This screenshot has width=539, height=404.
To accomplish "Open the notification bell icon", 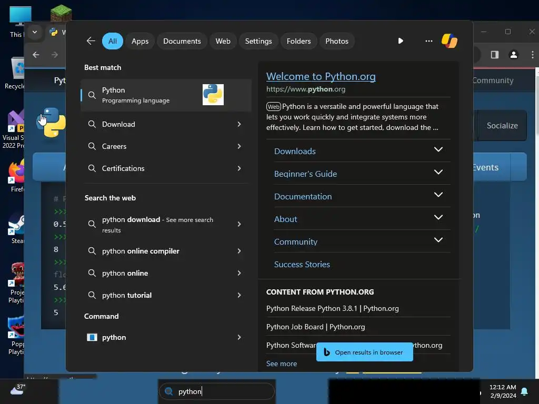I will [525, 391].
